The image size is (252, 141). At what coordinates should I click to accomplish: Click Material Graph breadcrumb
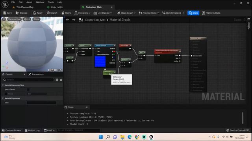pos(120,20)
